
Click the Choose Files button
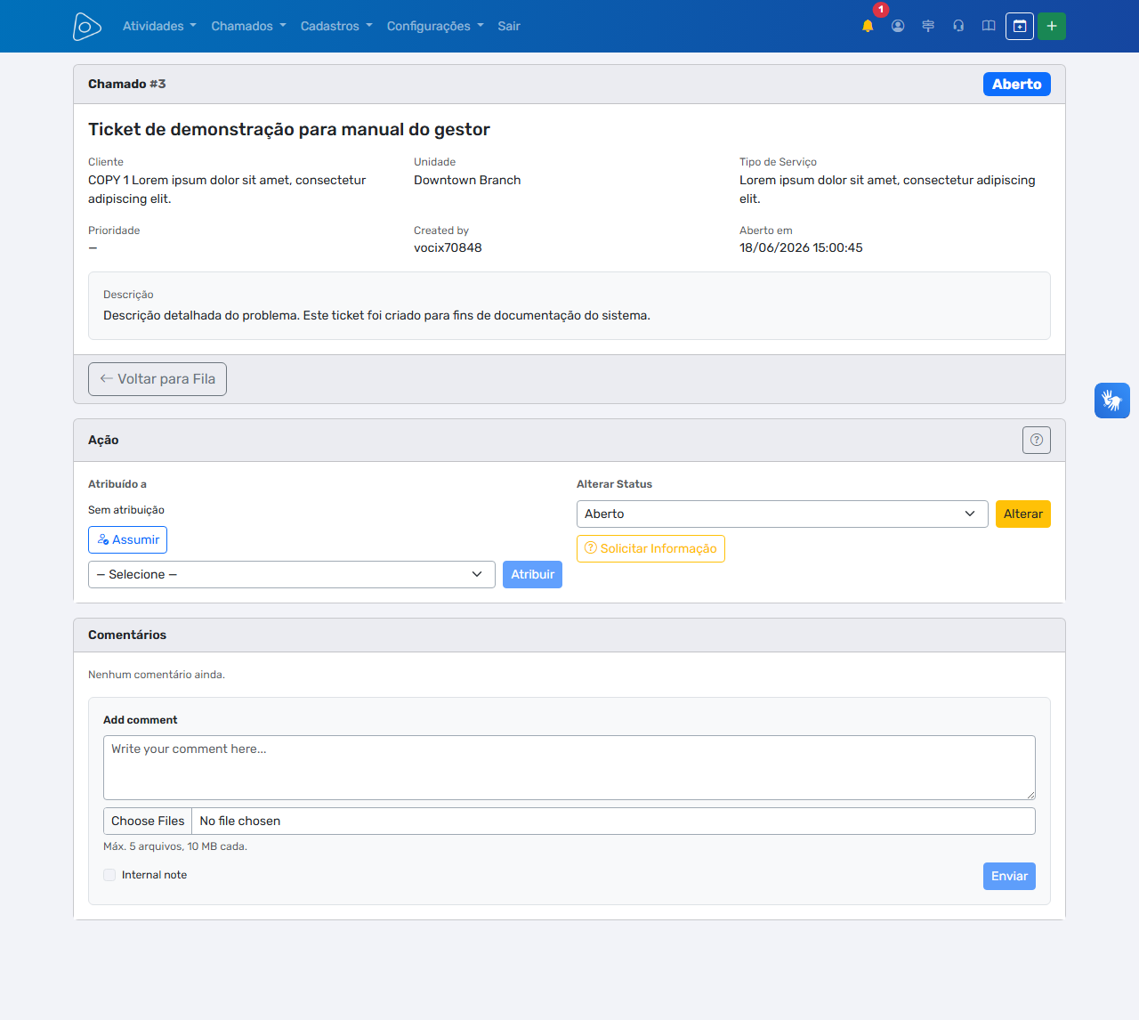[x=148, y=821]
